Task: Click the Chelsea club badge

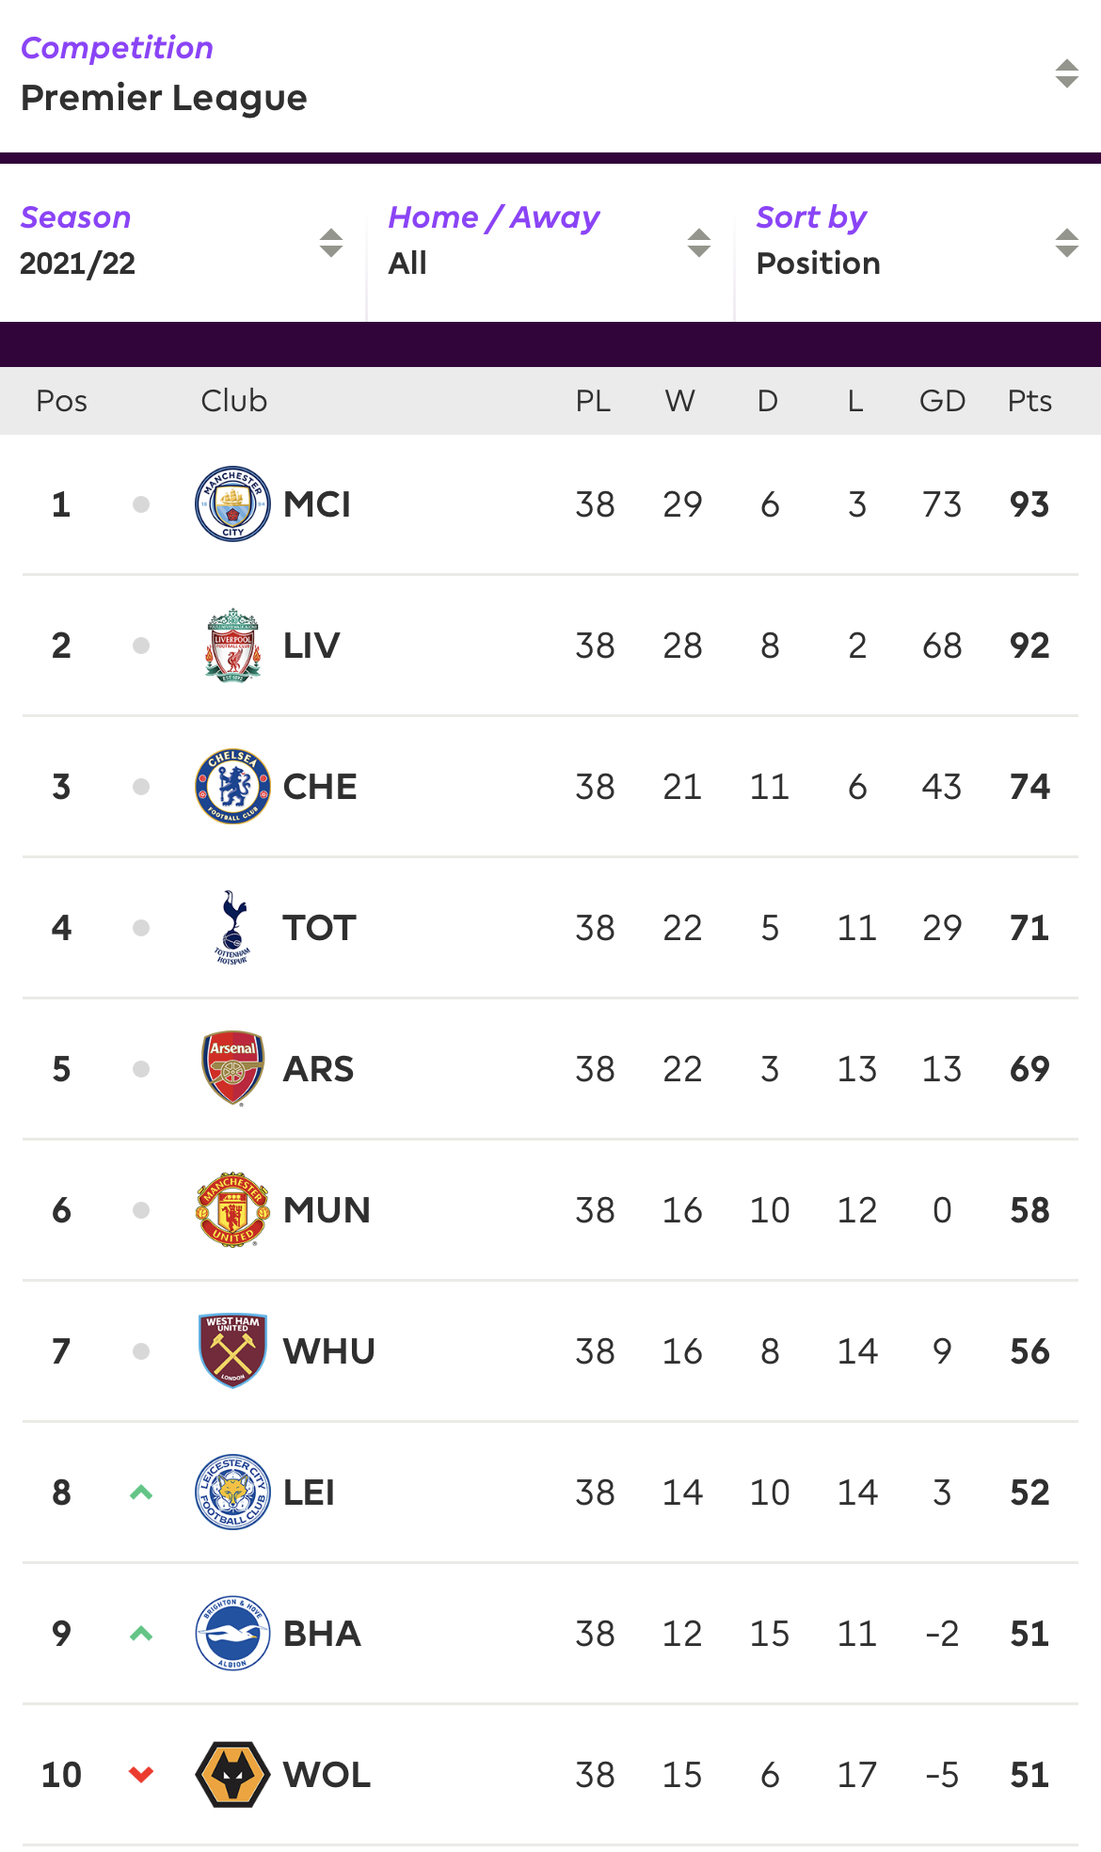Action: click(232, 786)
